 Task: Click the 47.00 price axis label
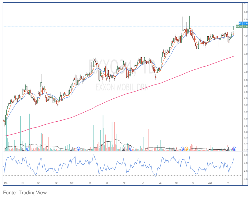246,105
